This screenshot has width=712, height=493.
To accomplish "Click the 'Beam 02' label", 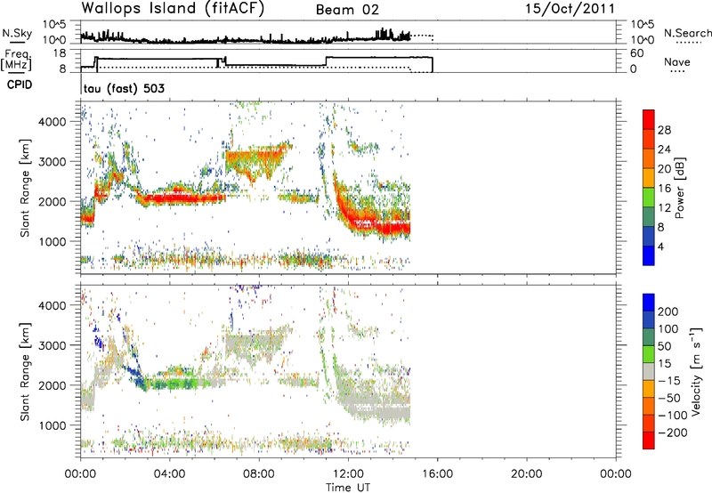I will tap(347, 10).
